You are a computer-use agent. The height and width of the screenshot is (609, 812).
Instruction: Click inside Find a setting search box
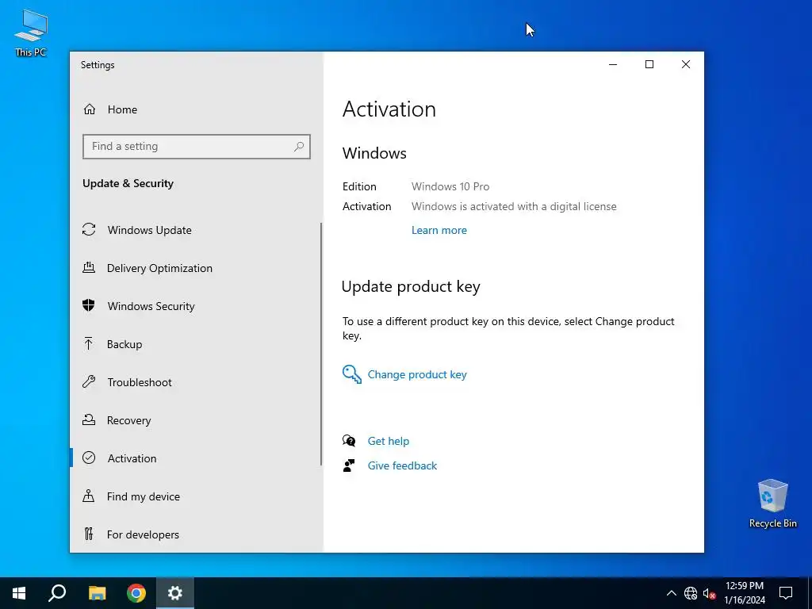click(x=197, y=147)
